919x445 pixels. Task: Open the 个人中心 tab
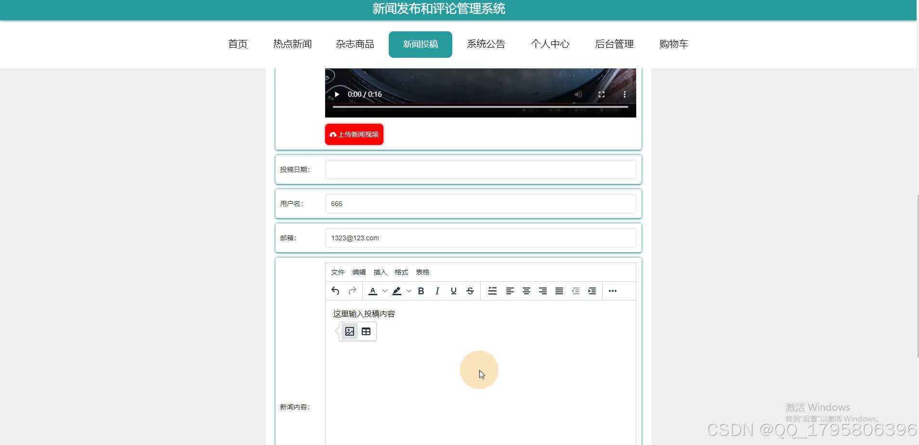coord(550,44)
